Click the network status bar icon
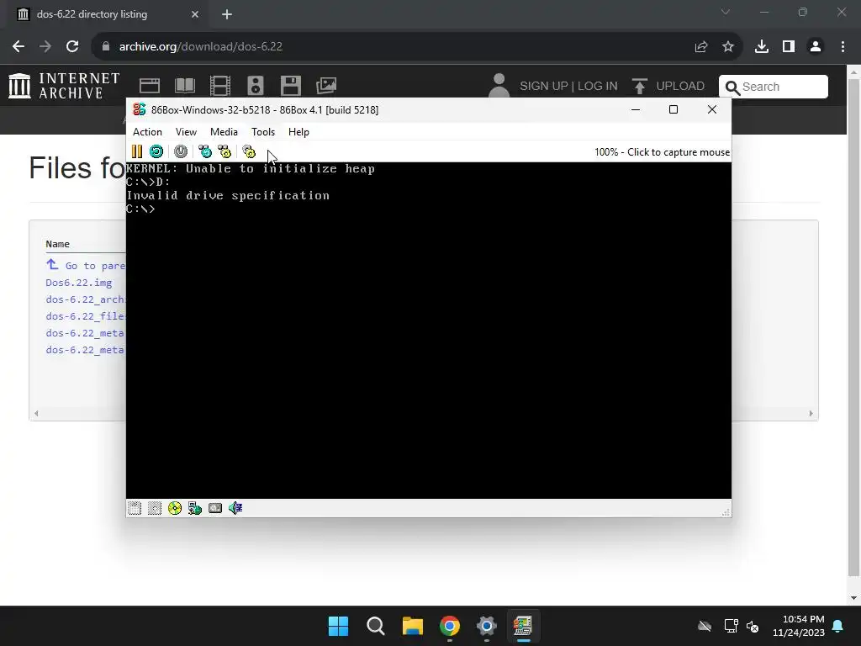Screen dimensions: 861x646 click(x=195, y=508)
